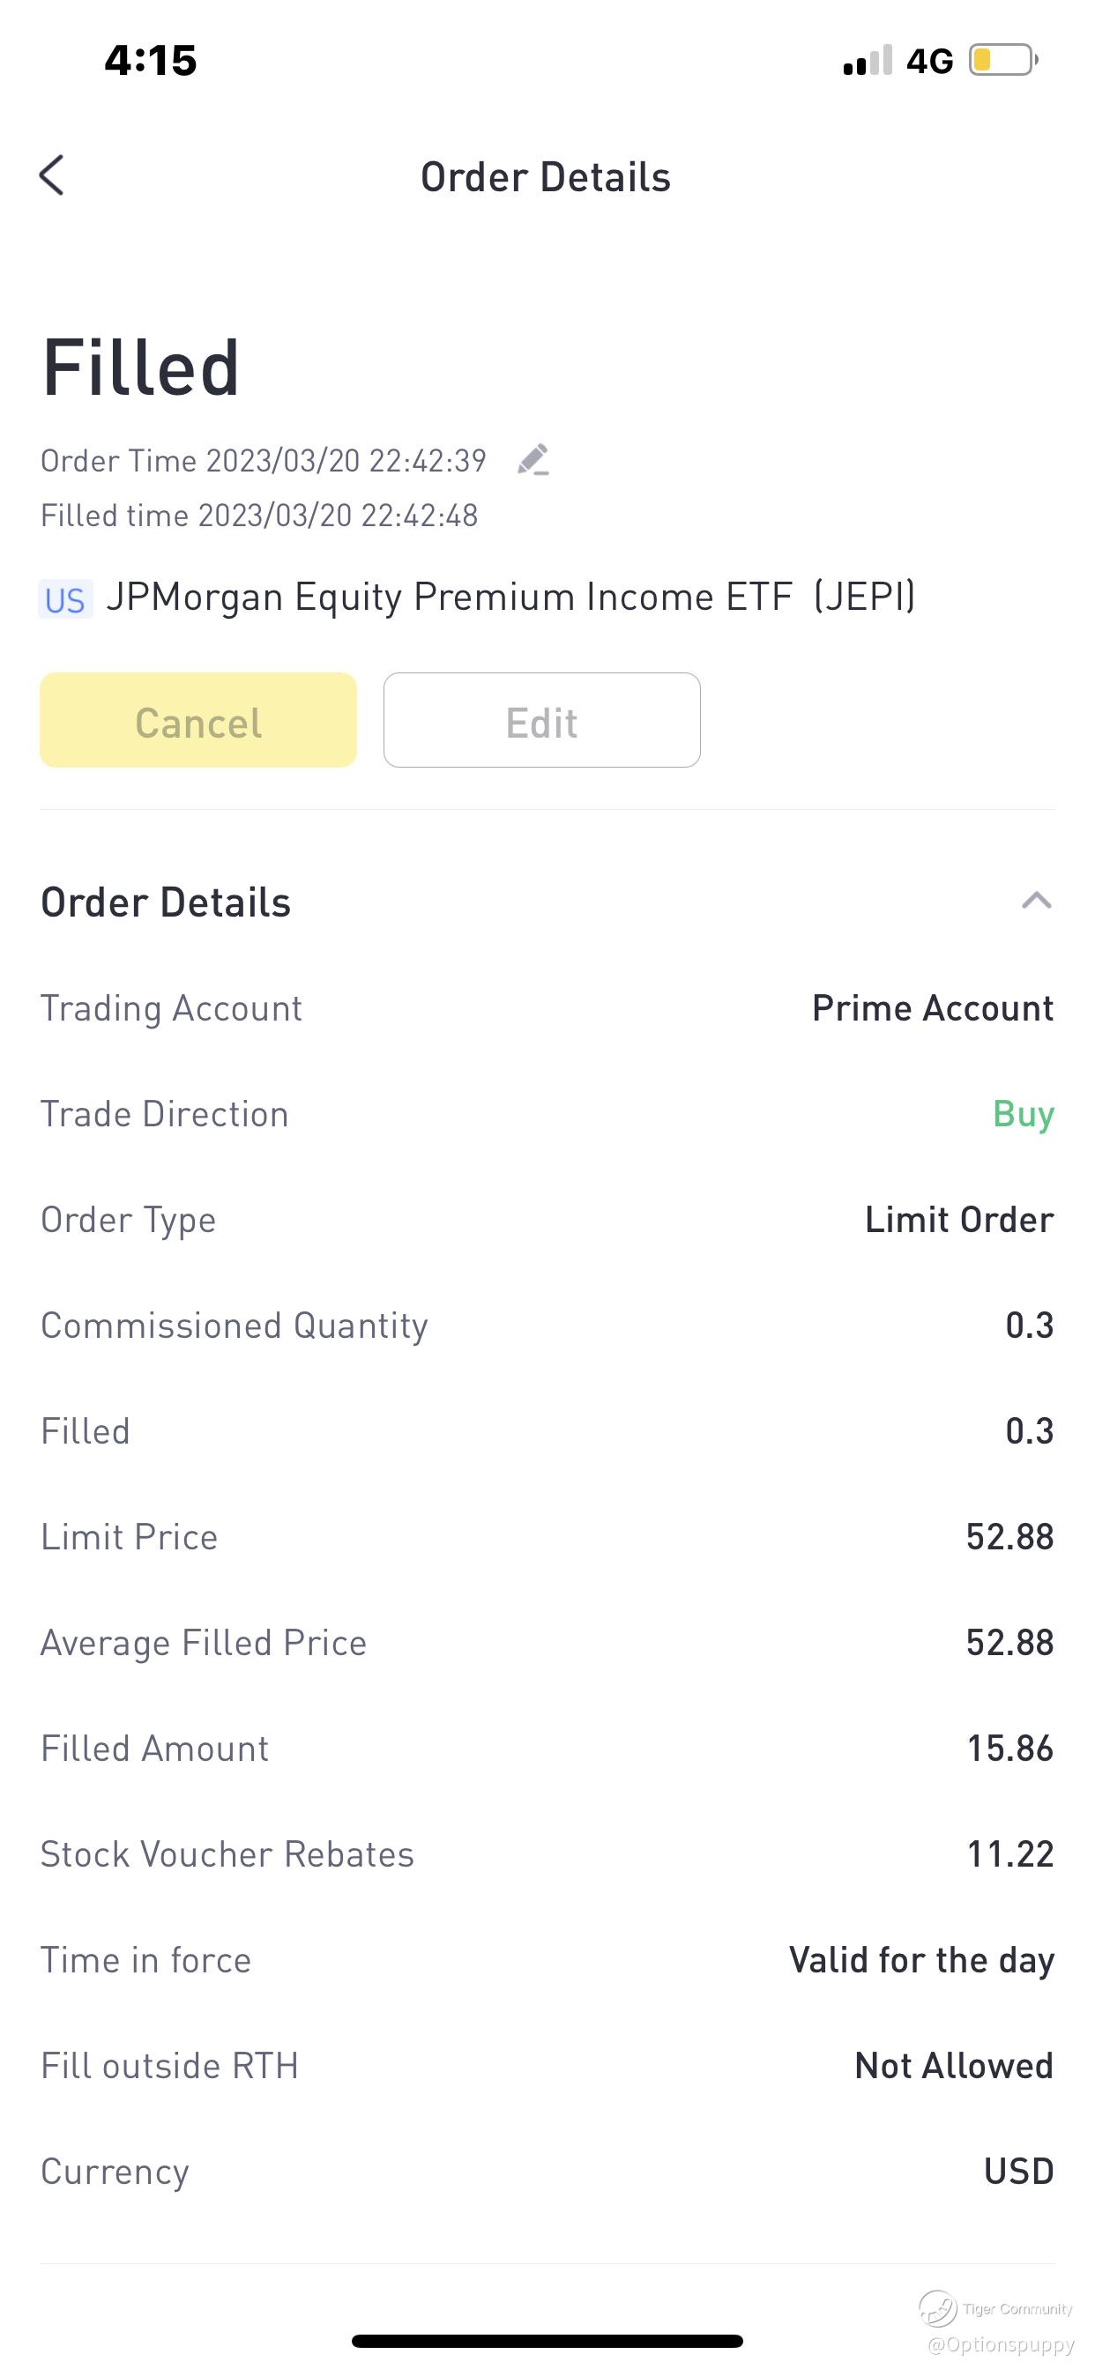Tap the back arrow icon

[51, 175]
